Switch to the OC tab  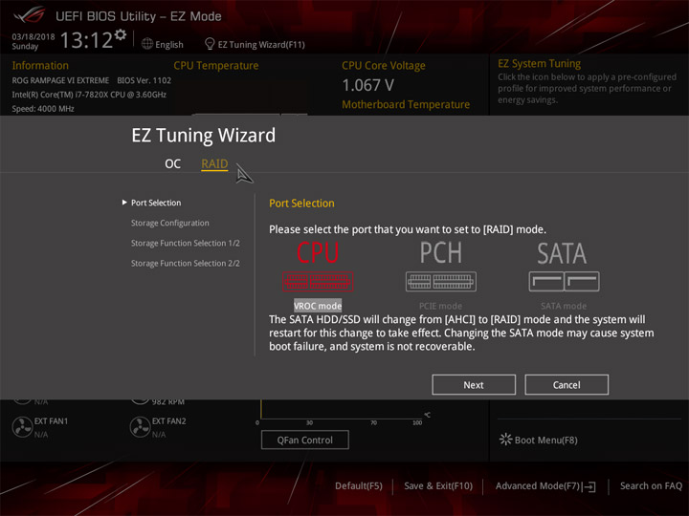tap(172, 163)
